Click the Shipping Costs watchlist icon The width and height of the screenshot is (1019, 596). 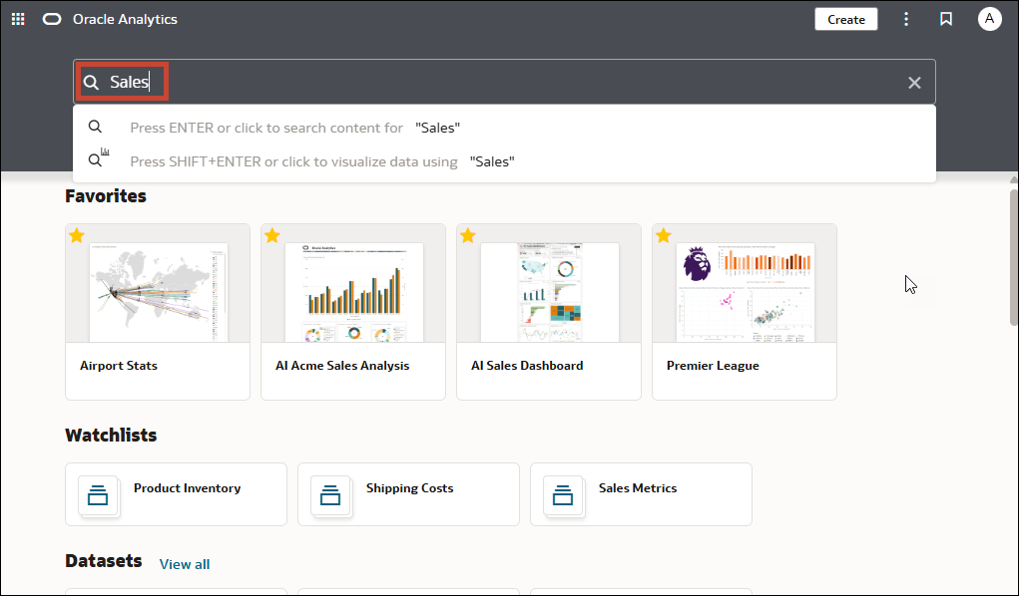(330, 495)
